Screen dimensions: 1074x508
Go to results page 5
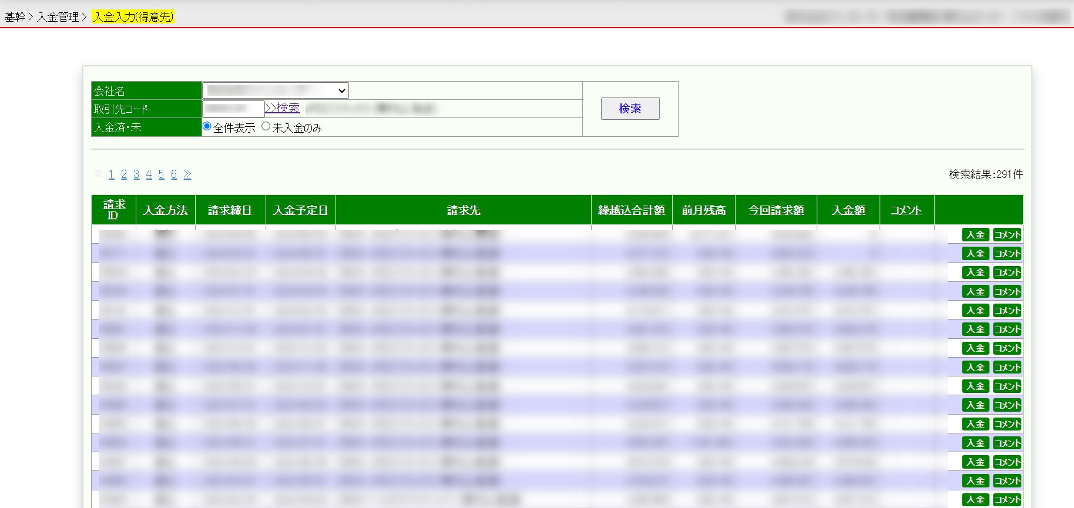click(161, 174)
